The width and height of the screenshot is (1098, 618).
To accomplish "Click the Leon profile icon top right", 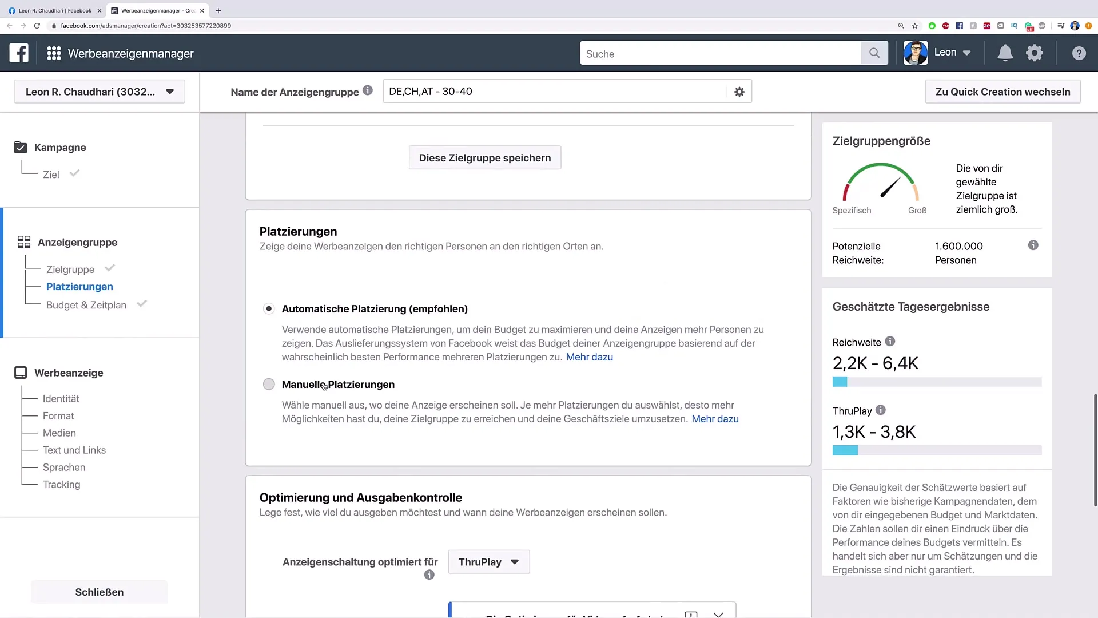I will (x=915, y=52).
